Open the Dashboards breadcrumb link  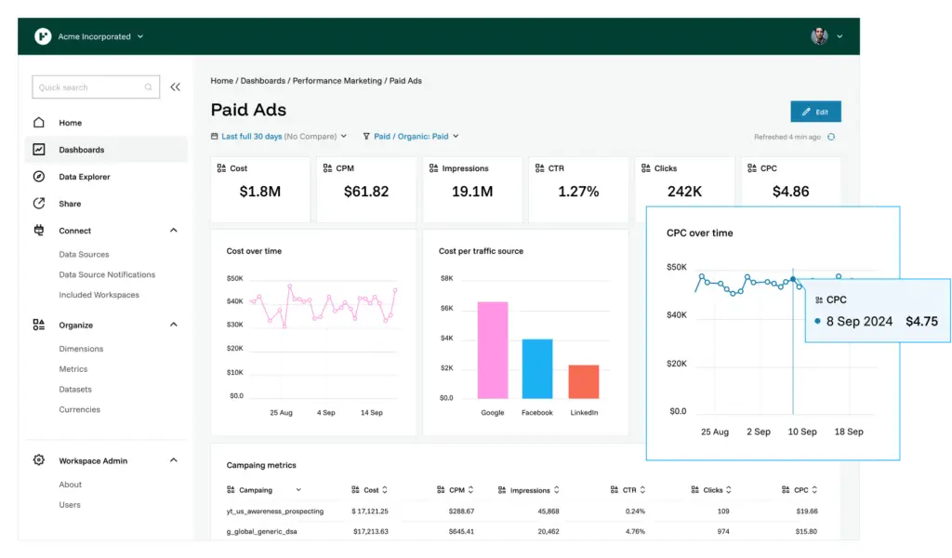[x=261, y=81]
